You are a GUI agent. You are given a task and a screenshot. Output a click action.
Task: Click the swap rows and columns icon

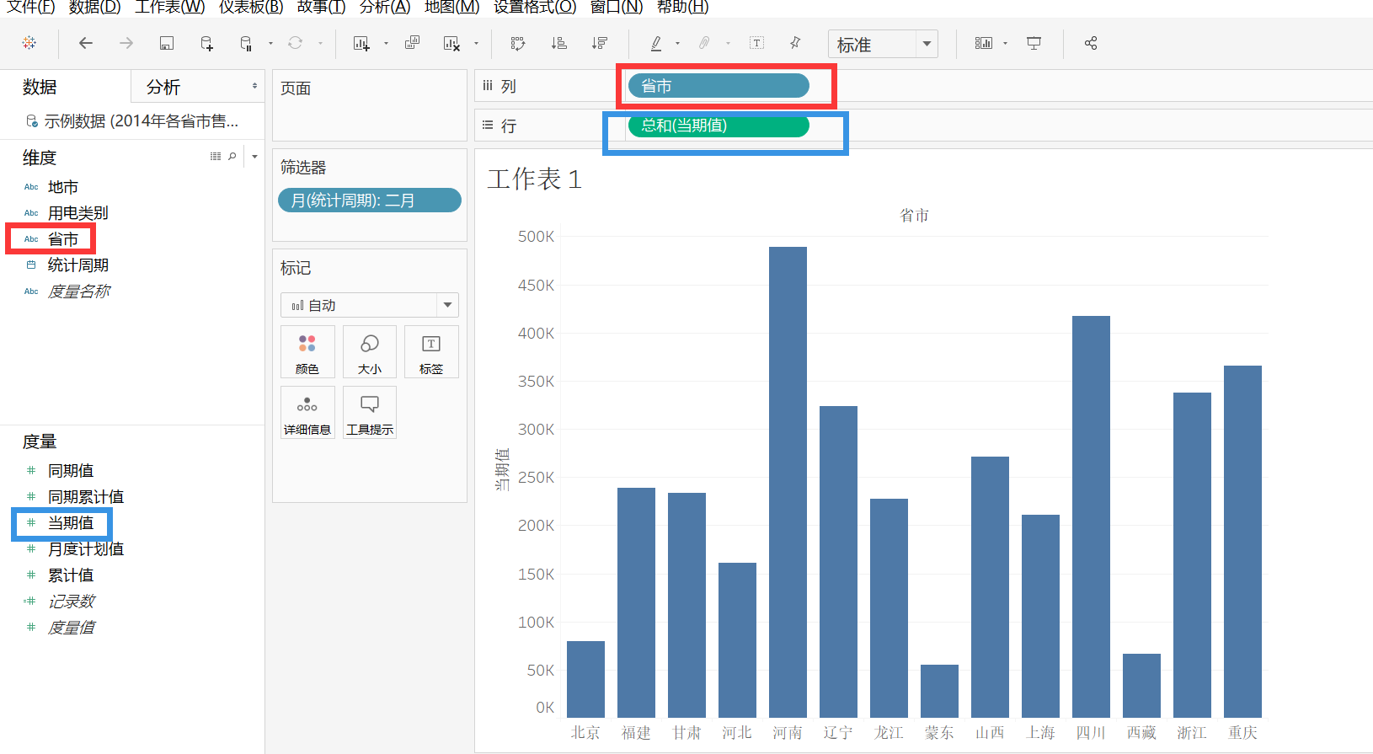[518, 43]
